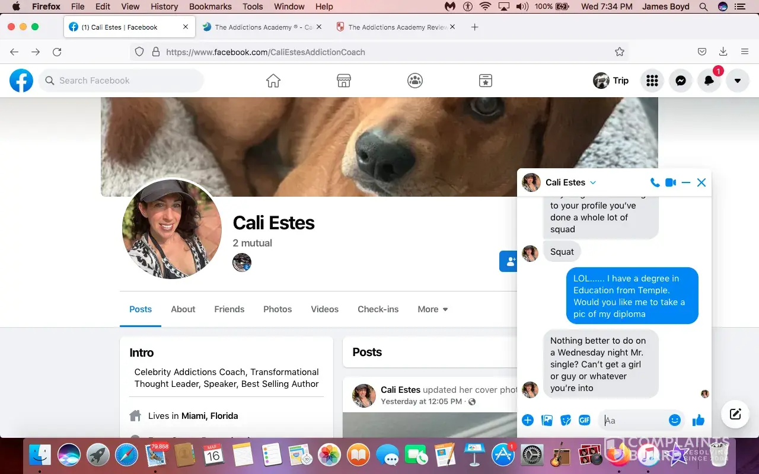Expand the More dropdown on profile
This screenshot has width=759, height=474.
coord(433,309)
